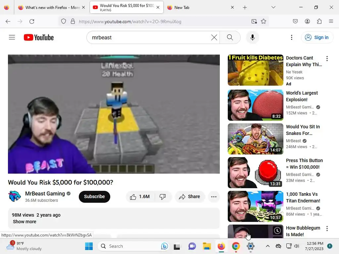List all tabs dropdown arrow

coord(273,7)
